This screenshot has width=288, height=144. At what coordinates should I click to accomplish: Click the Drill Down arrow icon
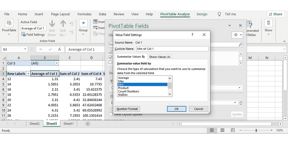click(52, 24)
